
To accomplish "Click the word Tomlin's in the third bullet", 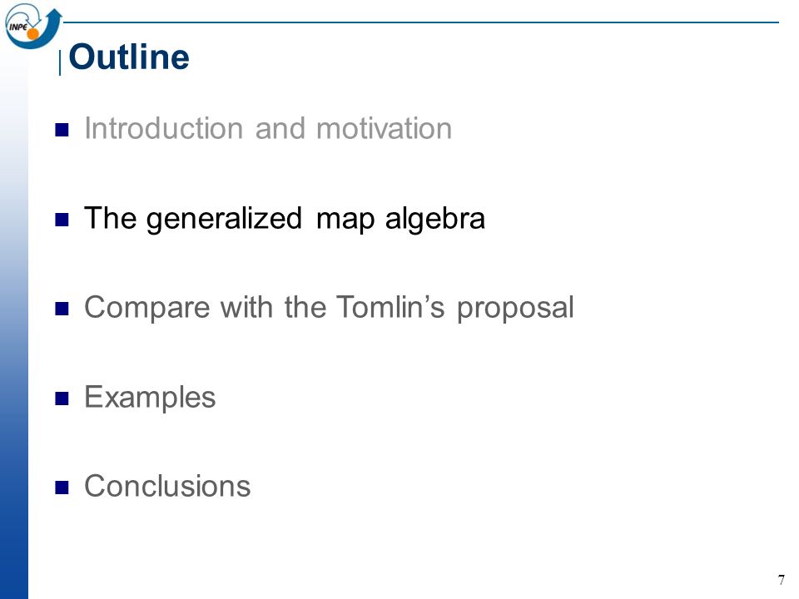I will click(x=390, y=307).
